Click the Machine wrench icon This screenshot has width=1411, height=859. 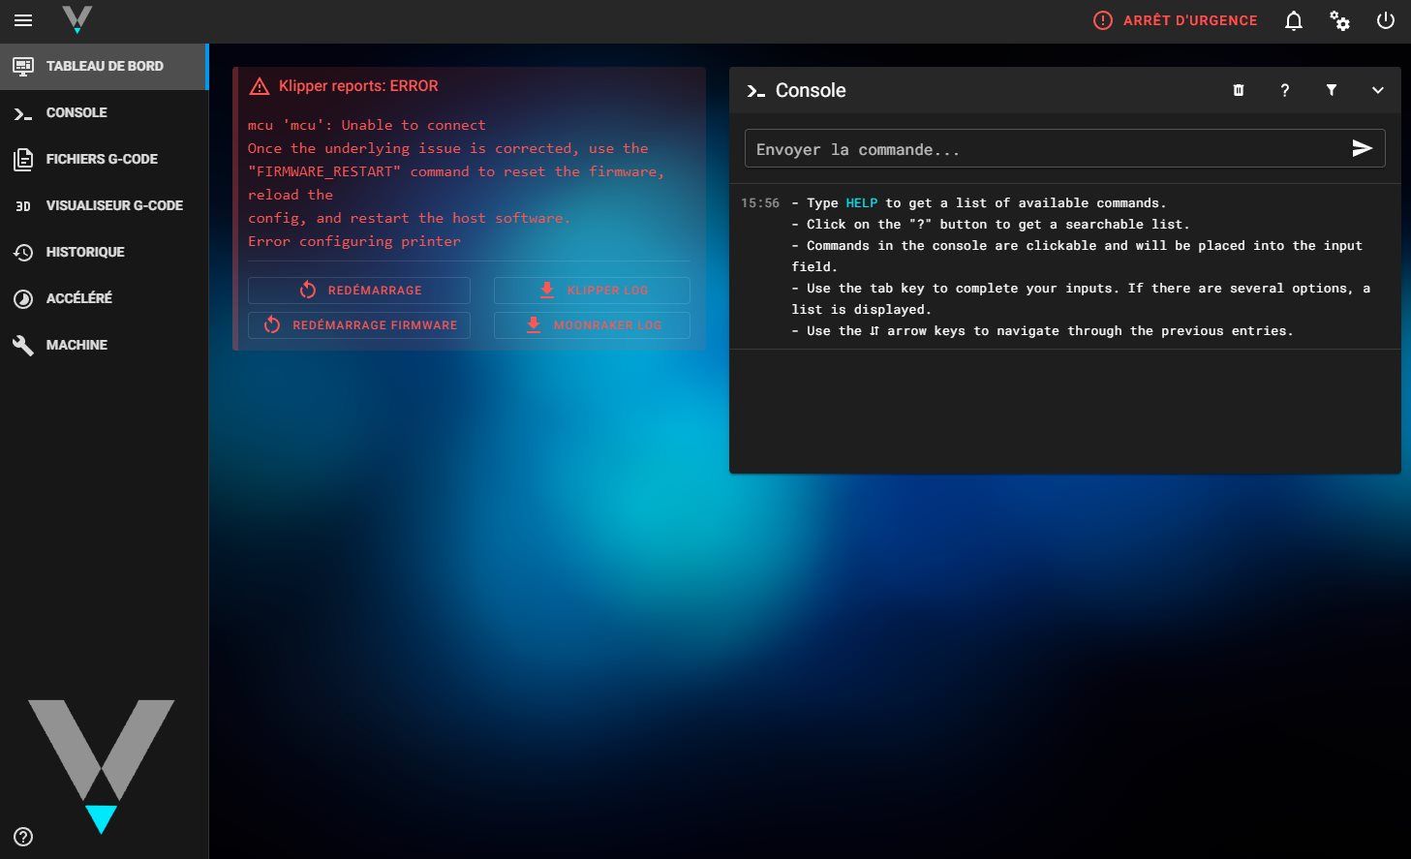coord(23,345)
